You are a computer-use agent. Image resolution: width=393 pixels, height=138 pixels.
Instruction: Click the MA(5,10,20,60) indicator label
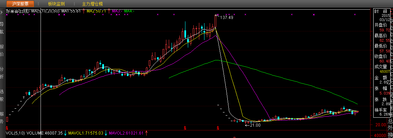pyautogui.click(x=46, y=11)
